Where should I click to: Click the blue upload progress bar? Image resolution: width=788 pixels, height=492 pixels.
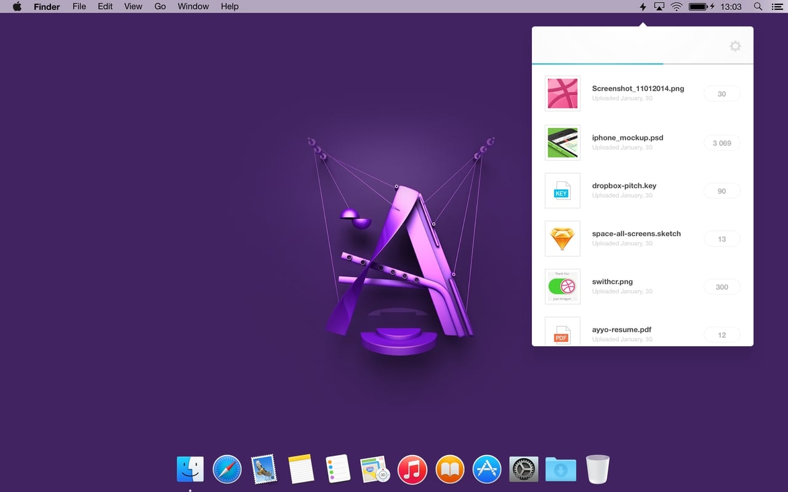pyautogui.click(x=597, y=63)
